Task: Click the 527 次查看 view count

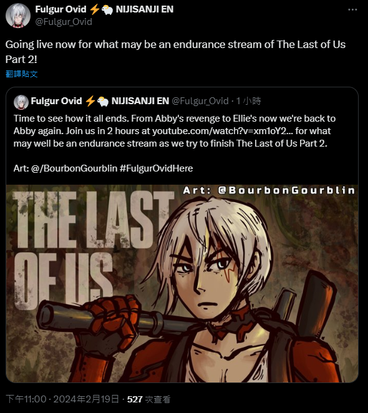Action: pos(148,399)
